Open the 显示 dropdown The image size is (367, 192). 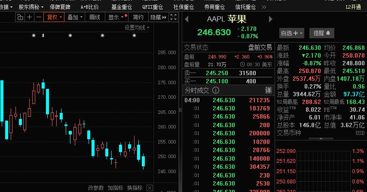tap(116, 17)
